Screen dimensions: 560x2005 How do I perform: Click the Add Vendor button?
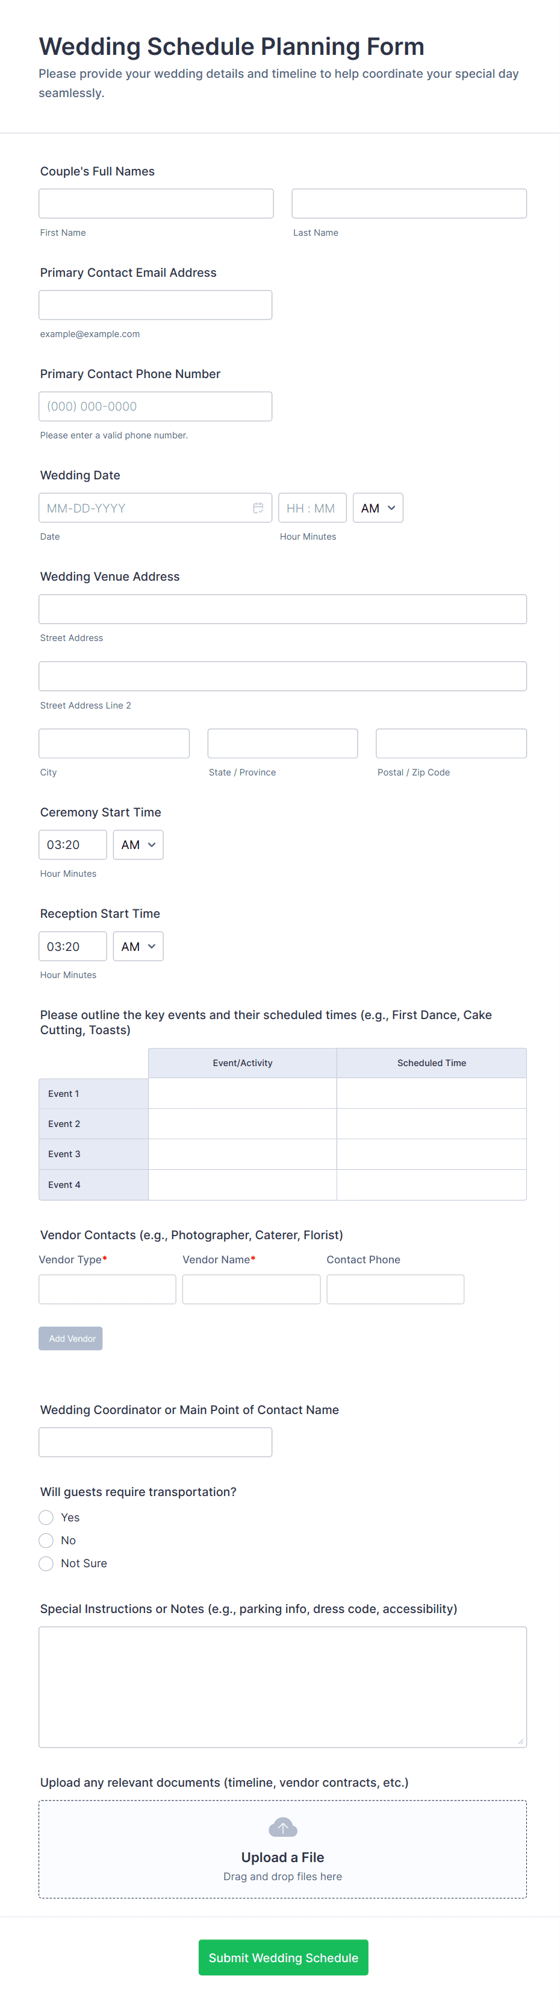[x=70, y=1338]
